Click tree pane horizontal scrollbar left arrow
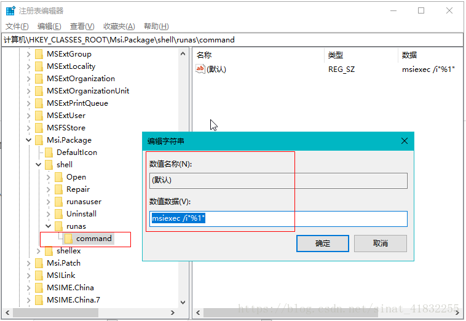The image size is (466, 321). [7, 312]
